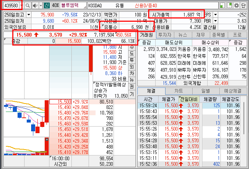Click the daily candlestick mini chart thumbnail

point(26,118)
